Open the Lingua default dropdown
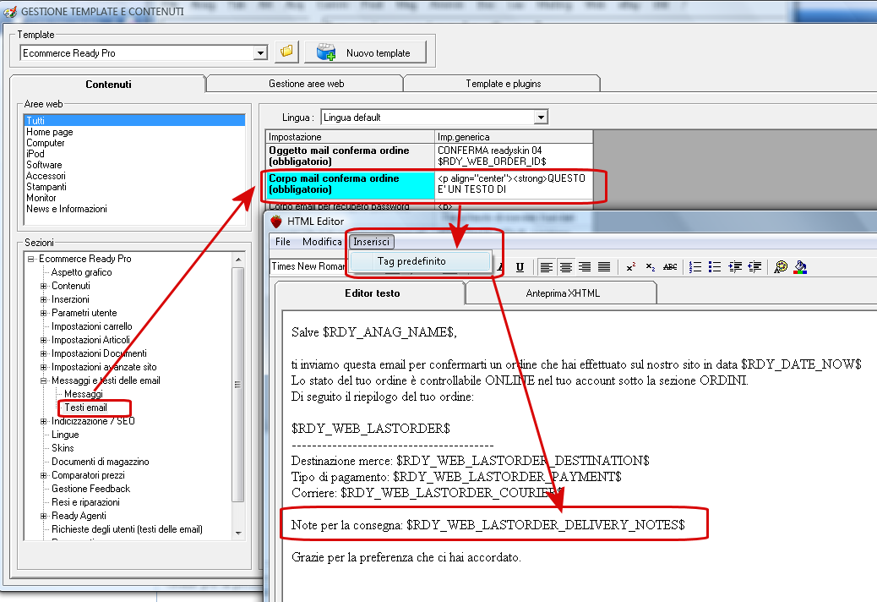The height and width of the screenshot is (602, 877). click(x=540, y=118)
